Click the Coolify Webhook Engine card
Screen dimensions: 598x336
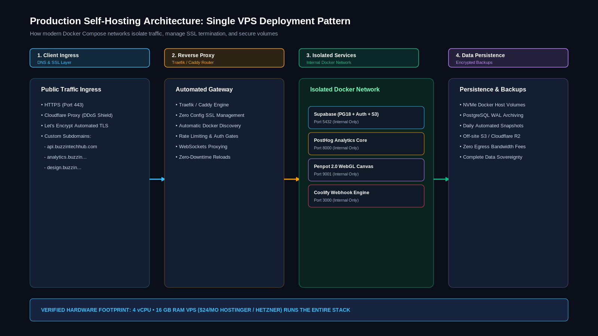(x=366, y=196)
